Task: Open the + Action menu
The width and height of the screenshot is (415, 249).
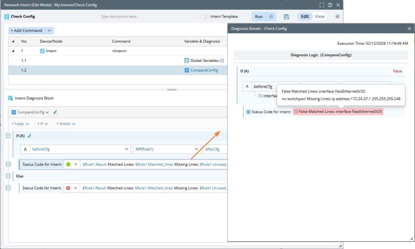Action: click(x=66, y=124)
